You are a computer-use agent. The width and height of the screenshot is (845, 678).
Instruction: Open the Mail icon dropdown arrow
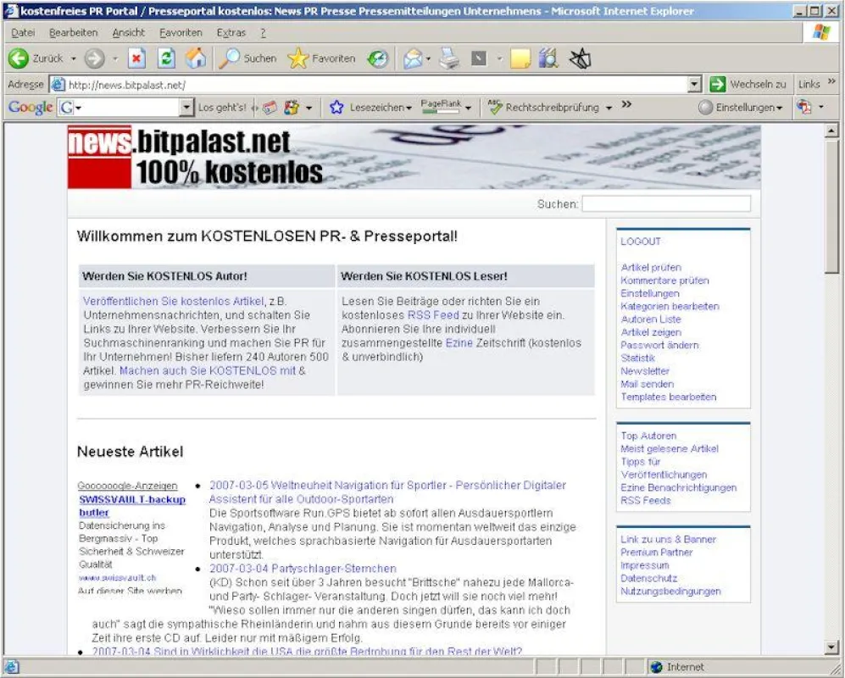[x=428, y=58]
